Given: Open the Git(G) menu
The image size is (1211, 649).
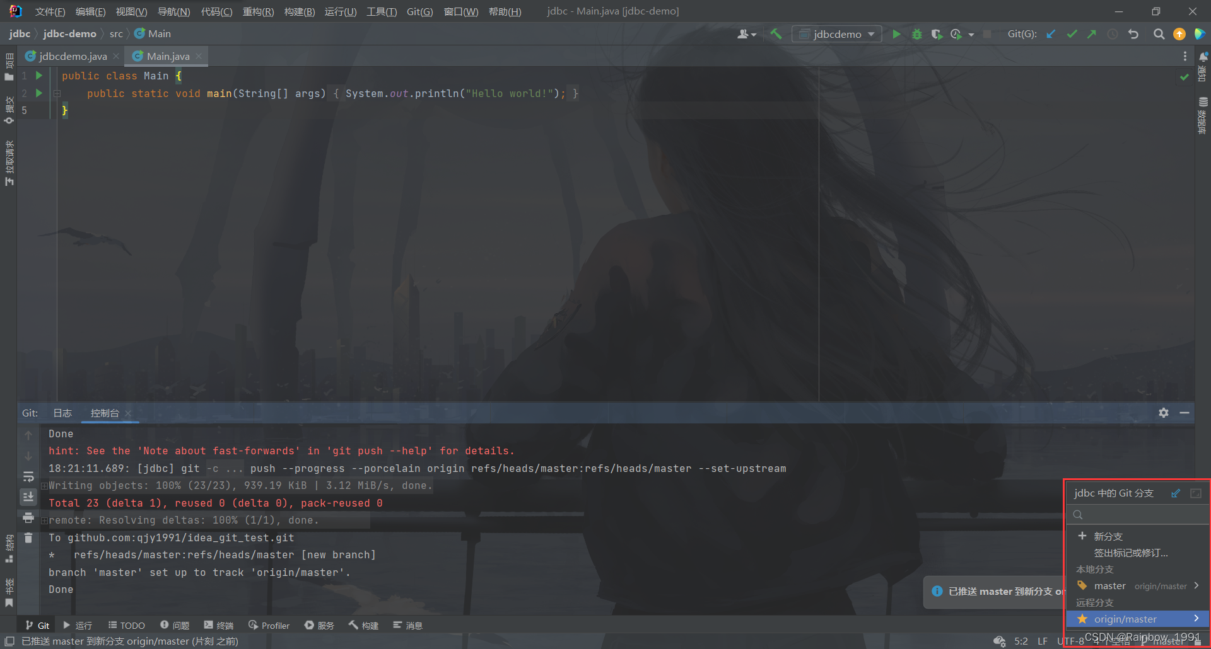Looking at the screenshot, I should coord(419,11).
